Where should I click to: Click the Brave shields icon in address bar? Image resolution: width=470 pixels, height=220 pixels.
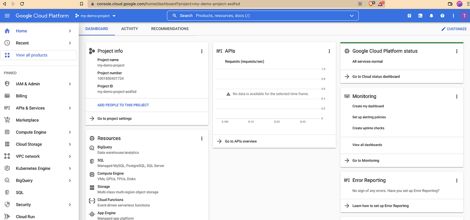click(x=371, y=4)
